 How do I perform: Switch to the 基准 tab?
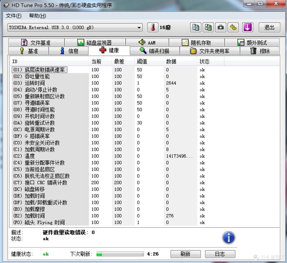(x=28, y=51)
